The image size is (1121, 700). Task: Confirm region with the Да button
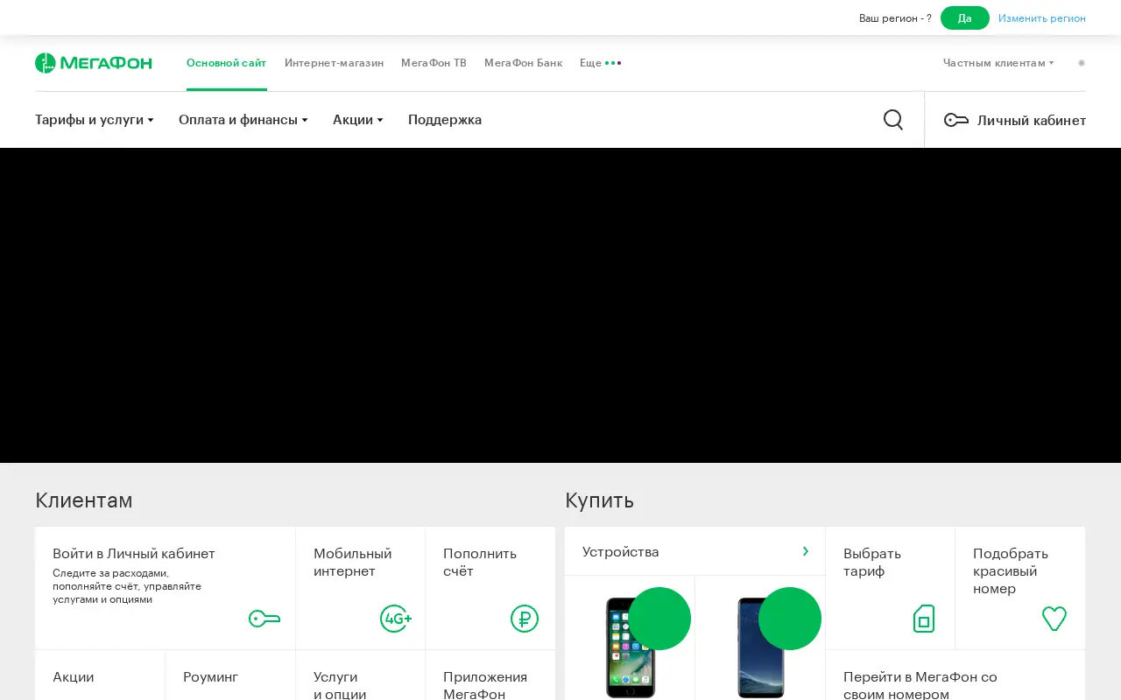click(x=965, y=17)
